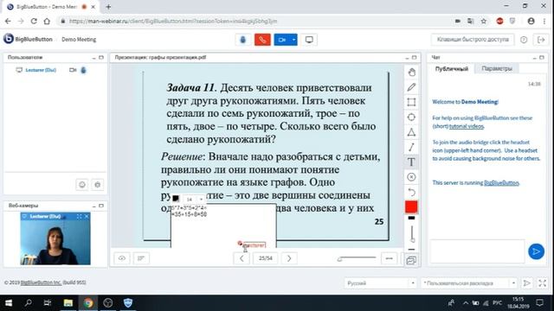Image resolution: width=554 pixels, height=311 pixels.
Task: Open upload presentation button
Action: click(122, 258)
